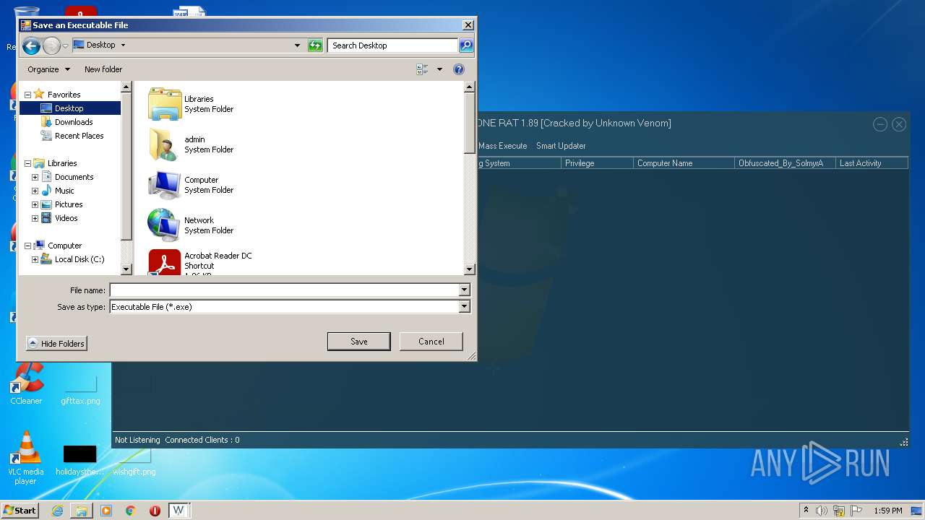Image resolution: width=925 pixels, height=520 pixels.
Task: Open the address bar history dropdown
Action: 297,45
